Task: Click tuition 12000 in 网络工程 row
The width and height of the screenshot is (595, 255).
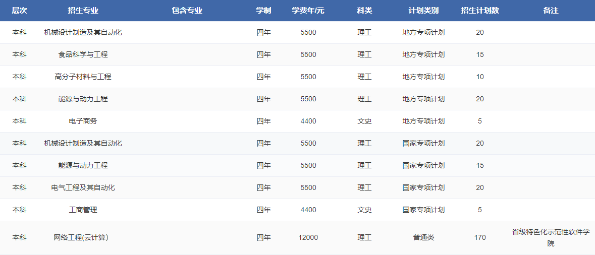Action: 308,237
